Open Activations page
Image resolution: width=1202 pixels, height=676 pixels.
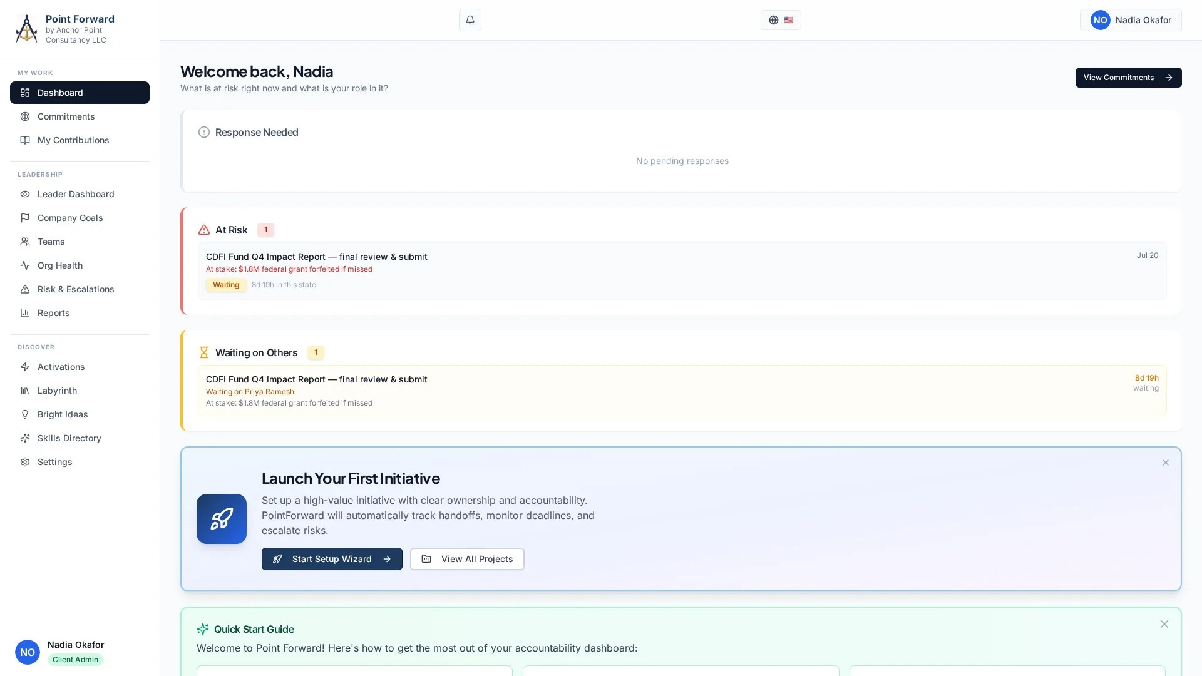[x=80, y=367]
